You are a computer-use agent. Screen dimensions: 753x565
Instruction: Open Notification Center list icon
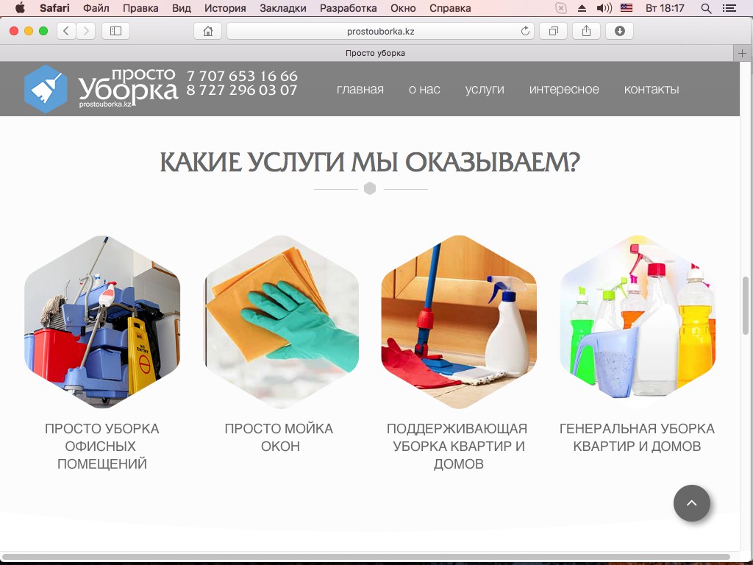click(x=729, y=7)
